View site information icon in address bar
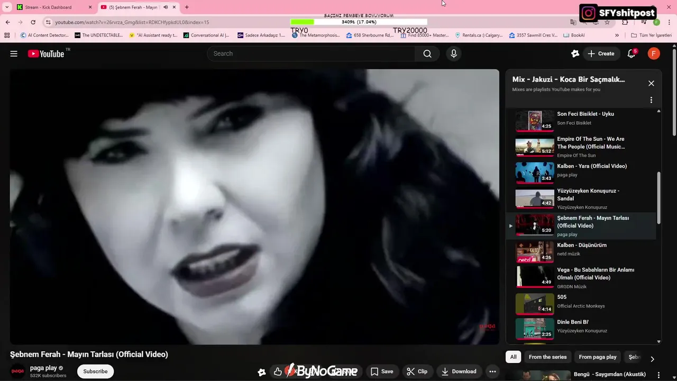The image size is (677, 381). click(x=48, y=22)
